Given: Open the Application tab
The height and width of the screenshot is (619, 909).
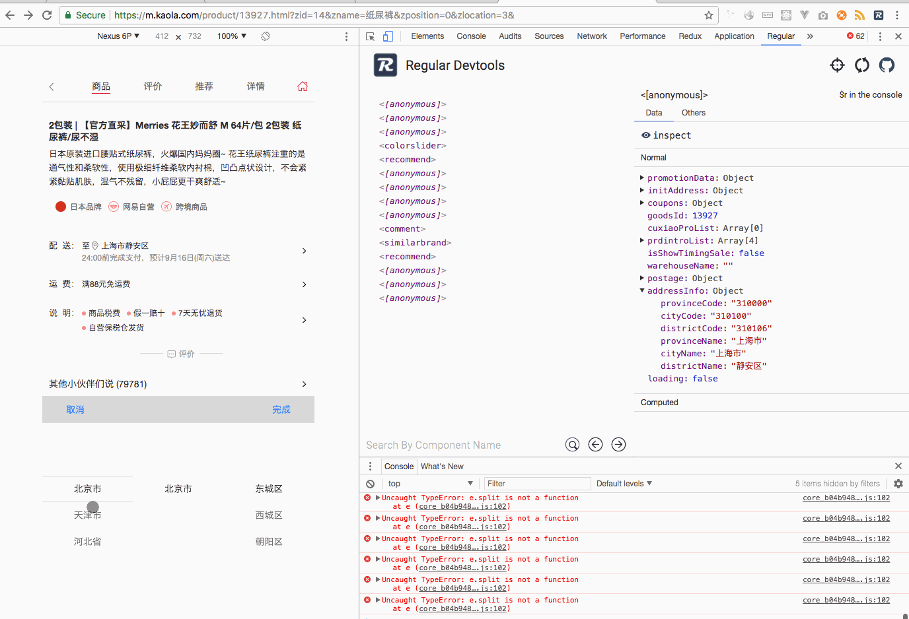Looking at the screenshot, I should pyautogui.click(x=734, y=36).
